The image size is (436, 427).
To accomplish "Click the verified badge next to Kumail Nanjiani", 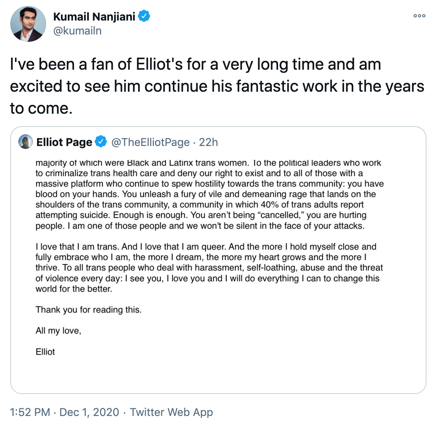I will point(144,16).
